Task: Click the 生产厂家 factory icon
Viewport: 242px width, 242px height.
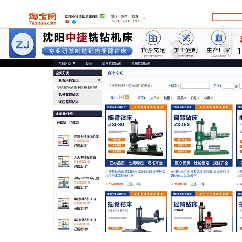Action: (x=218, y=38)
